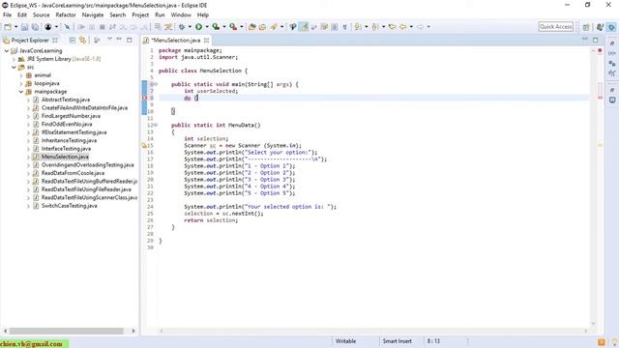Image resolution: width=619 pixels, height=348 pixels.
Task: Click the tip of the day lightbulb icon
Action: click(615, 342)
